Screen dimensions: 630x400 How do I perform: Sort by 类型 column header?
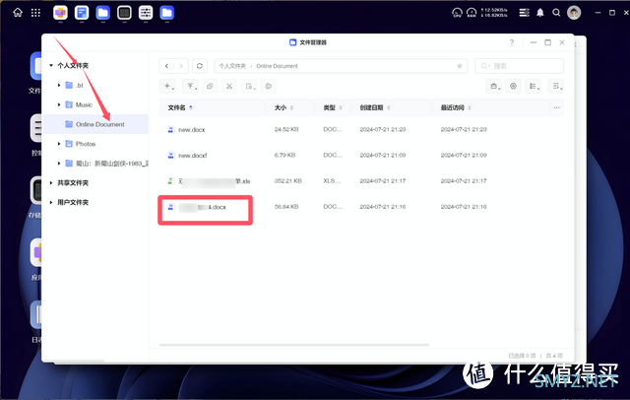click(333, 107)
